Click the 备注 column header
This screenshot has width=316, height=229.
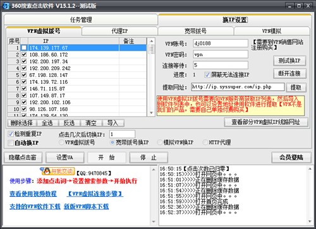click(x=133, y=41)
